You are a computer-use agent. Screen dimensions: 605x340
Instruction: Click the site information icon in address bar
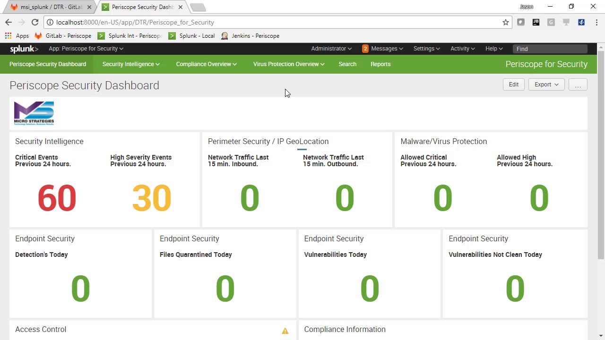(x=50, y=22)
